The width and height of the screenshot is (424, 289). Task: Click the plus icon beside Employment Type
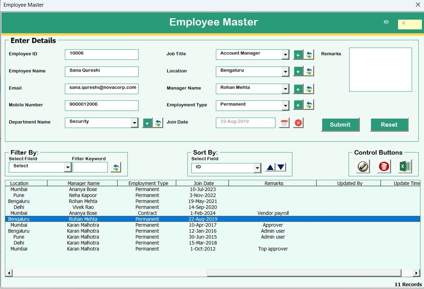click(298, 105)
